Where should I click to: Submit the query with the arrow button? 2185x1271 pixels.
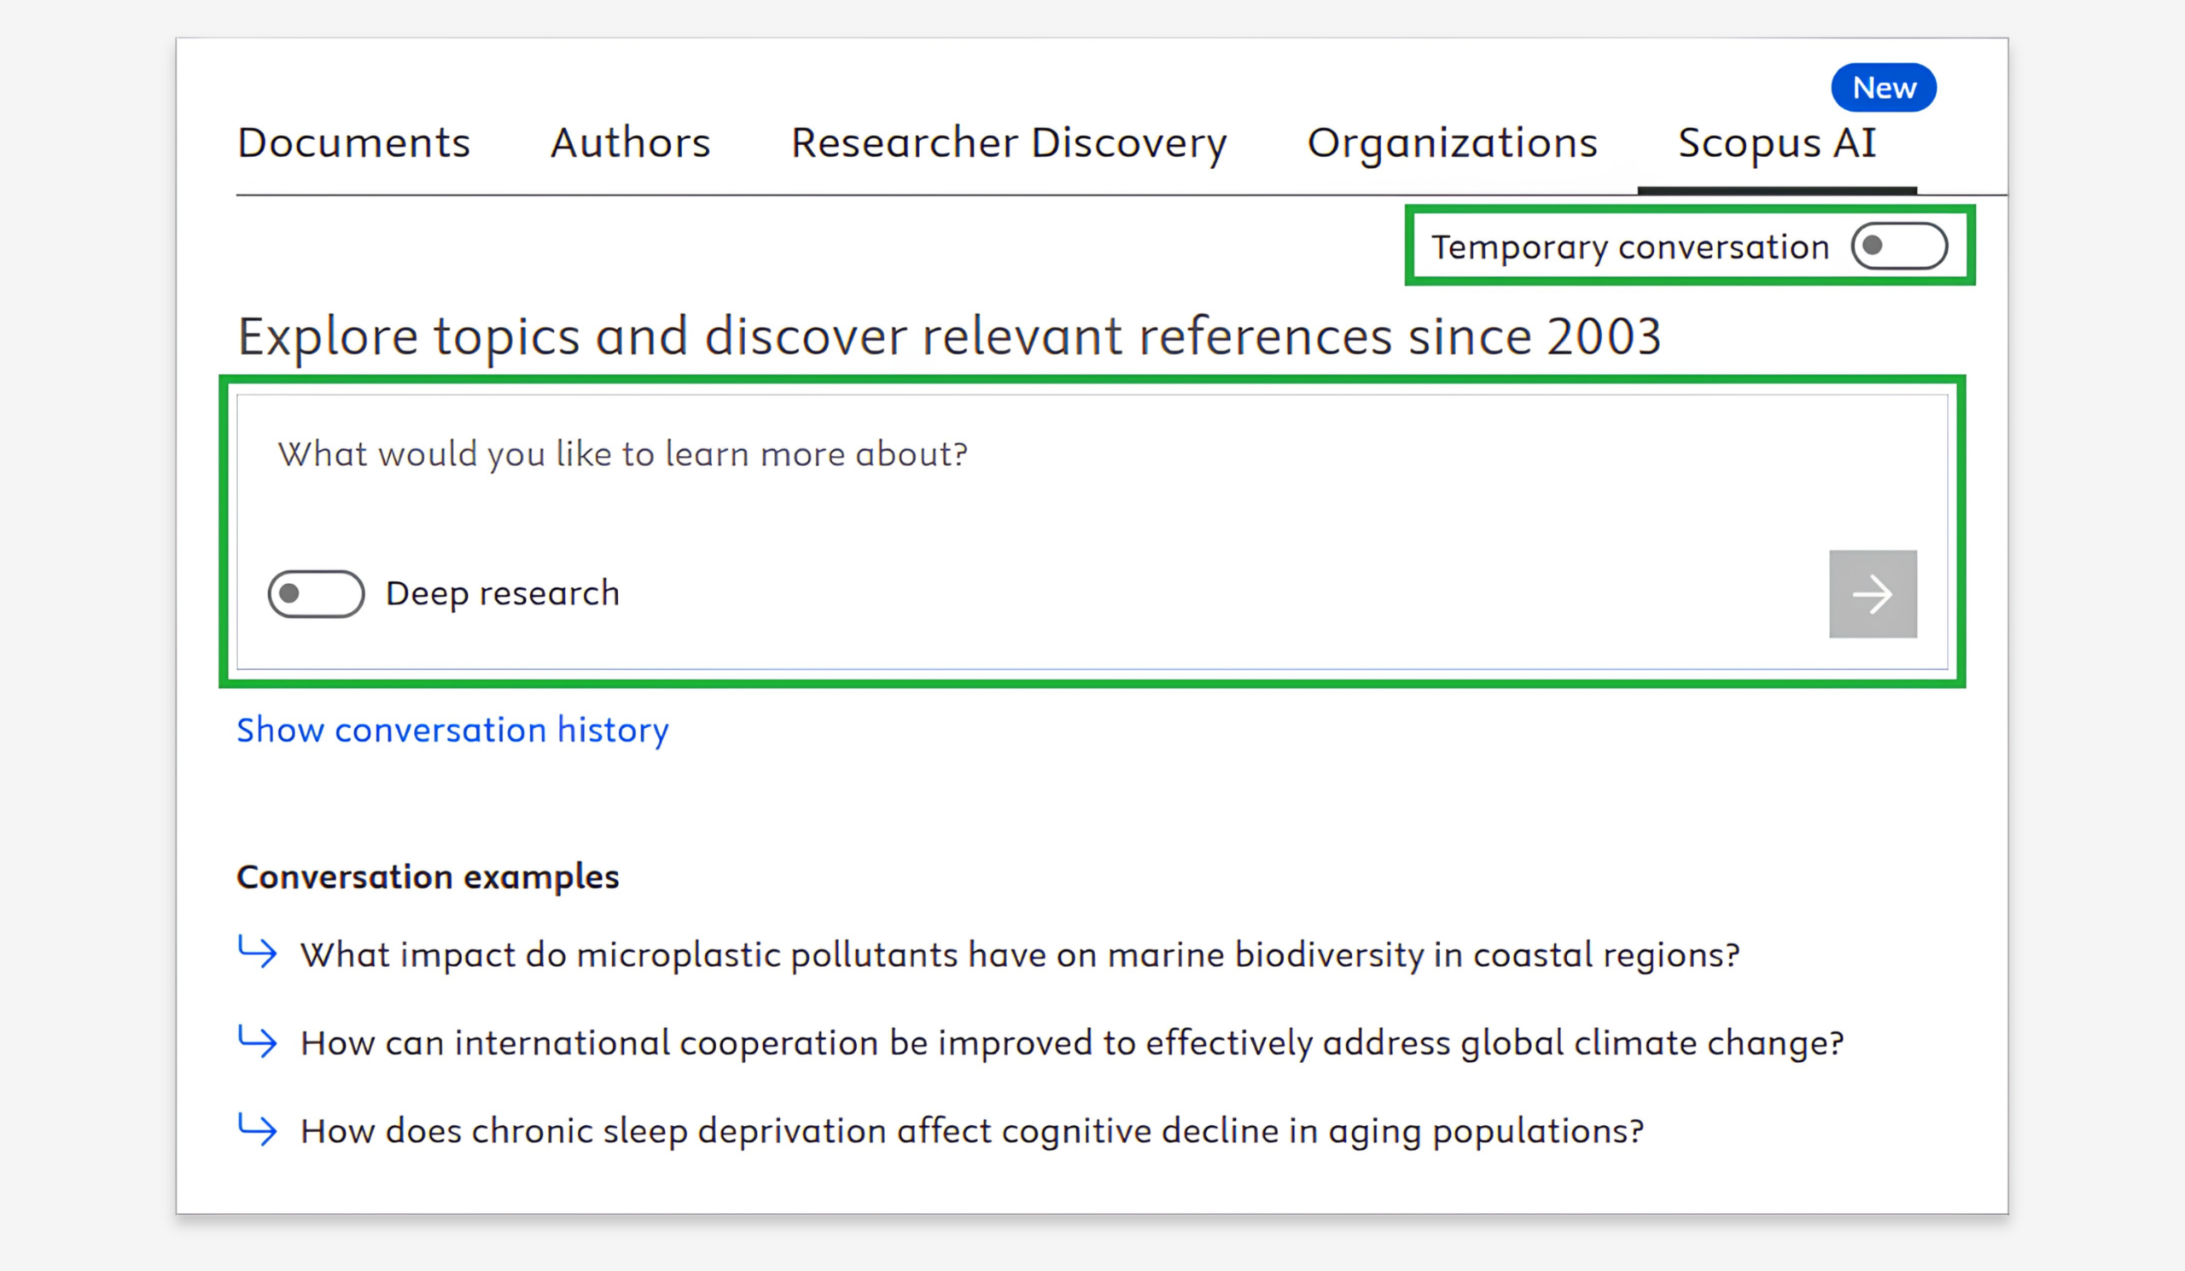(x=1873, y=594)
